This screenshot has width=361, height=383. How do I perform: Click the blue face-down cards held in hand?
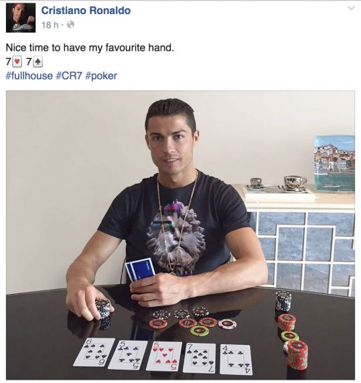pos(140,270)
